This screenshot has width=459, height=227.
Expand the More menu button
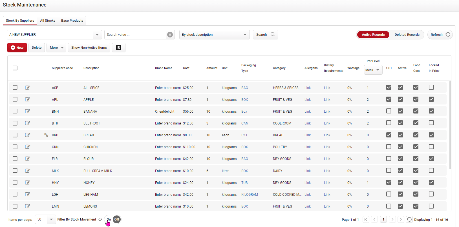(56, 48)
